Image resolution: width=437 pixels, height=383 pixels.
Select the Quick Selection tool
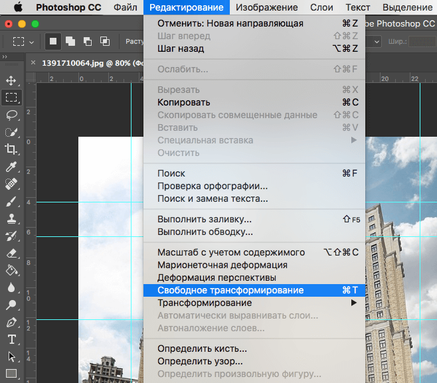pyautogui.click(x=11, y=132)
